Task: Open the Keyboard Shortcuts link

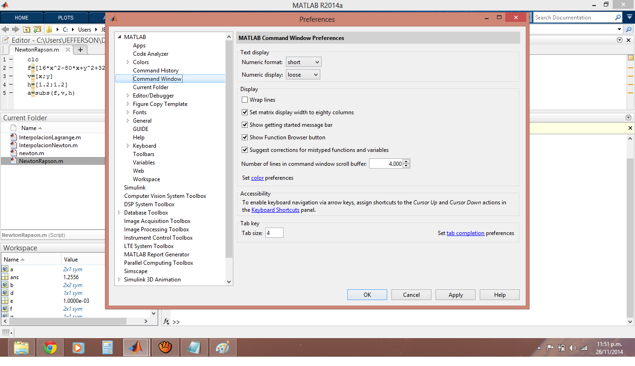Action: coord(276,210)
